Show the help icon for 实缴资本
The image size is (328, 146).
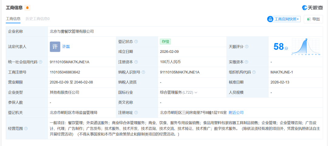(247, 62)
